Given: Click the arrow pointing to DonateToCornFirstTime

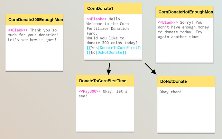Looking at the screenshot, I should coord(109,69).
